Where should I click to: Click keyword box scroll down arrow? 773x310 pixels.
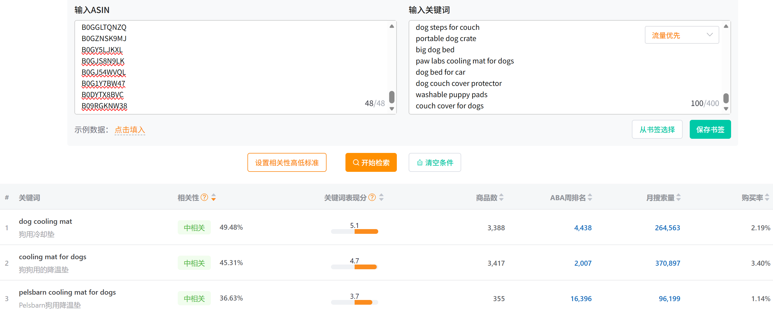point(726,109)
